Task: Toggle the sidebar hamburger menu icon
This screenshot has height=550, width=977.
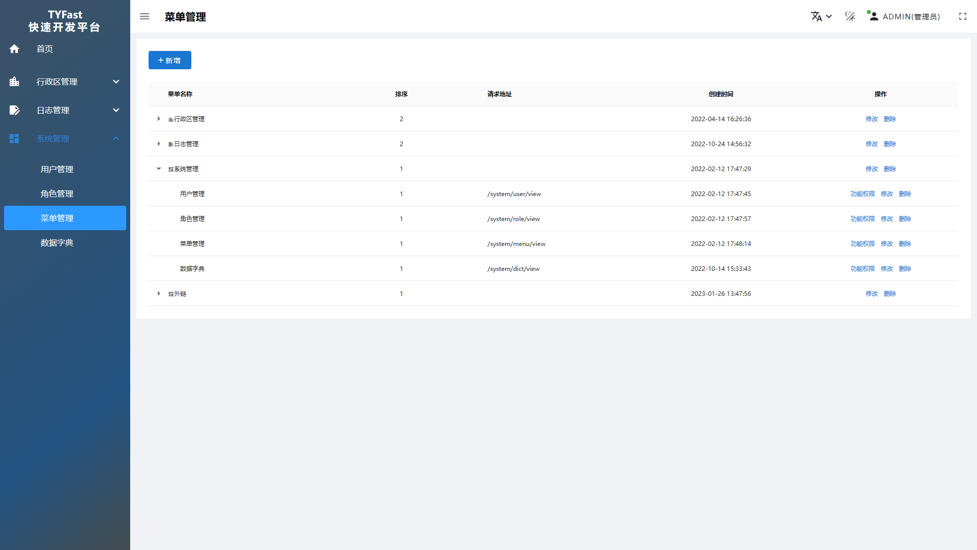Action: (x=145, y=16)
